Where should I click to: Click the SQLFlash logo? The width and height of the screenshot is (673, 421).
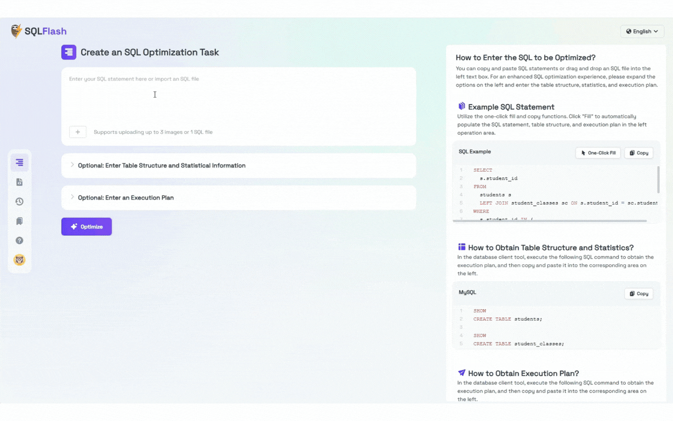tap(38, 31)
